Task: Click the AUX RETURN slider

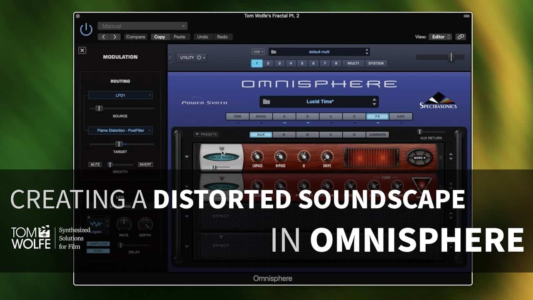Action: pyautogui.click(x=420, y=132)
